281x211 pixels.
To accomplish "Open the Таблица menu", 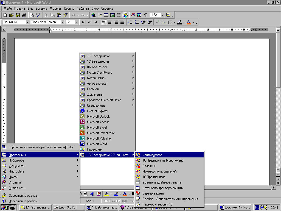I will 83,9.
